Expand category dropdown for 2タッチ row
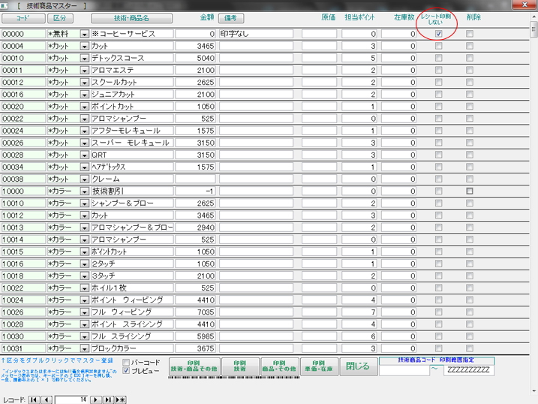 [84, 264]
